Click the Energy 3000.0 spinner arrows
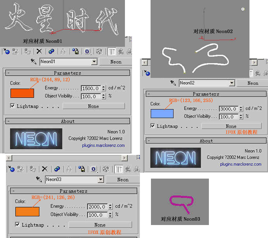The width and height of the screenshot is (268, 238). [x=241, y=109]
